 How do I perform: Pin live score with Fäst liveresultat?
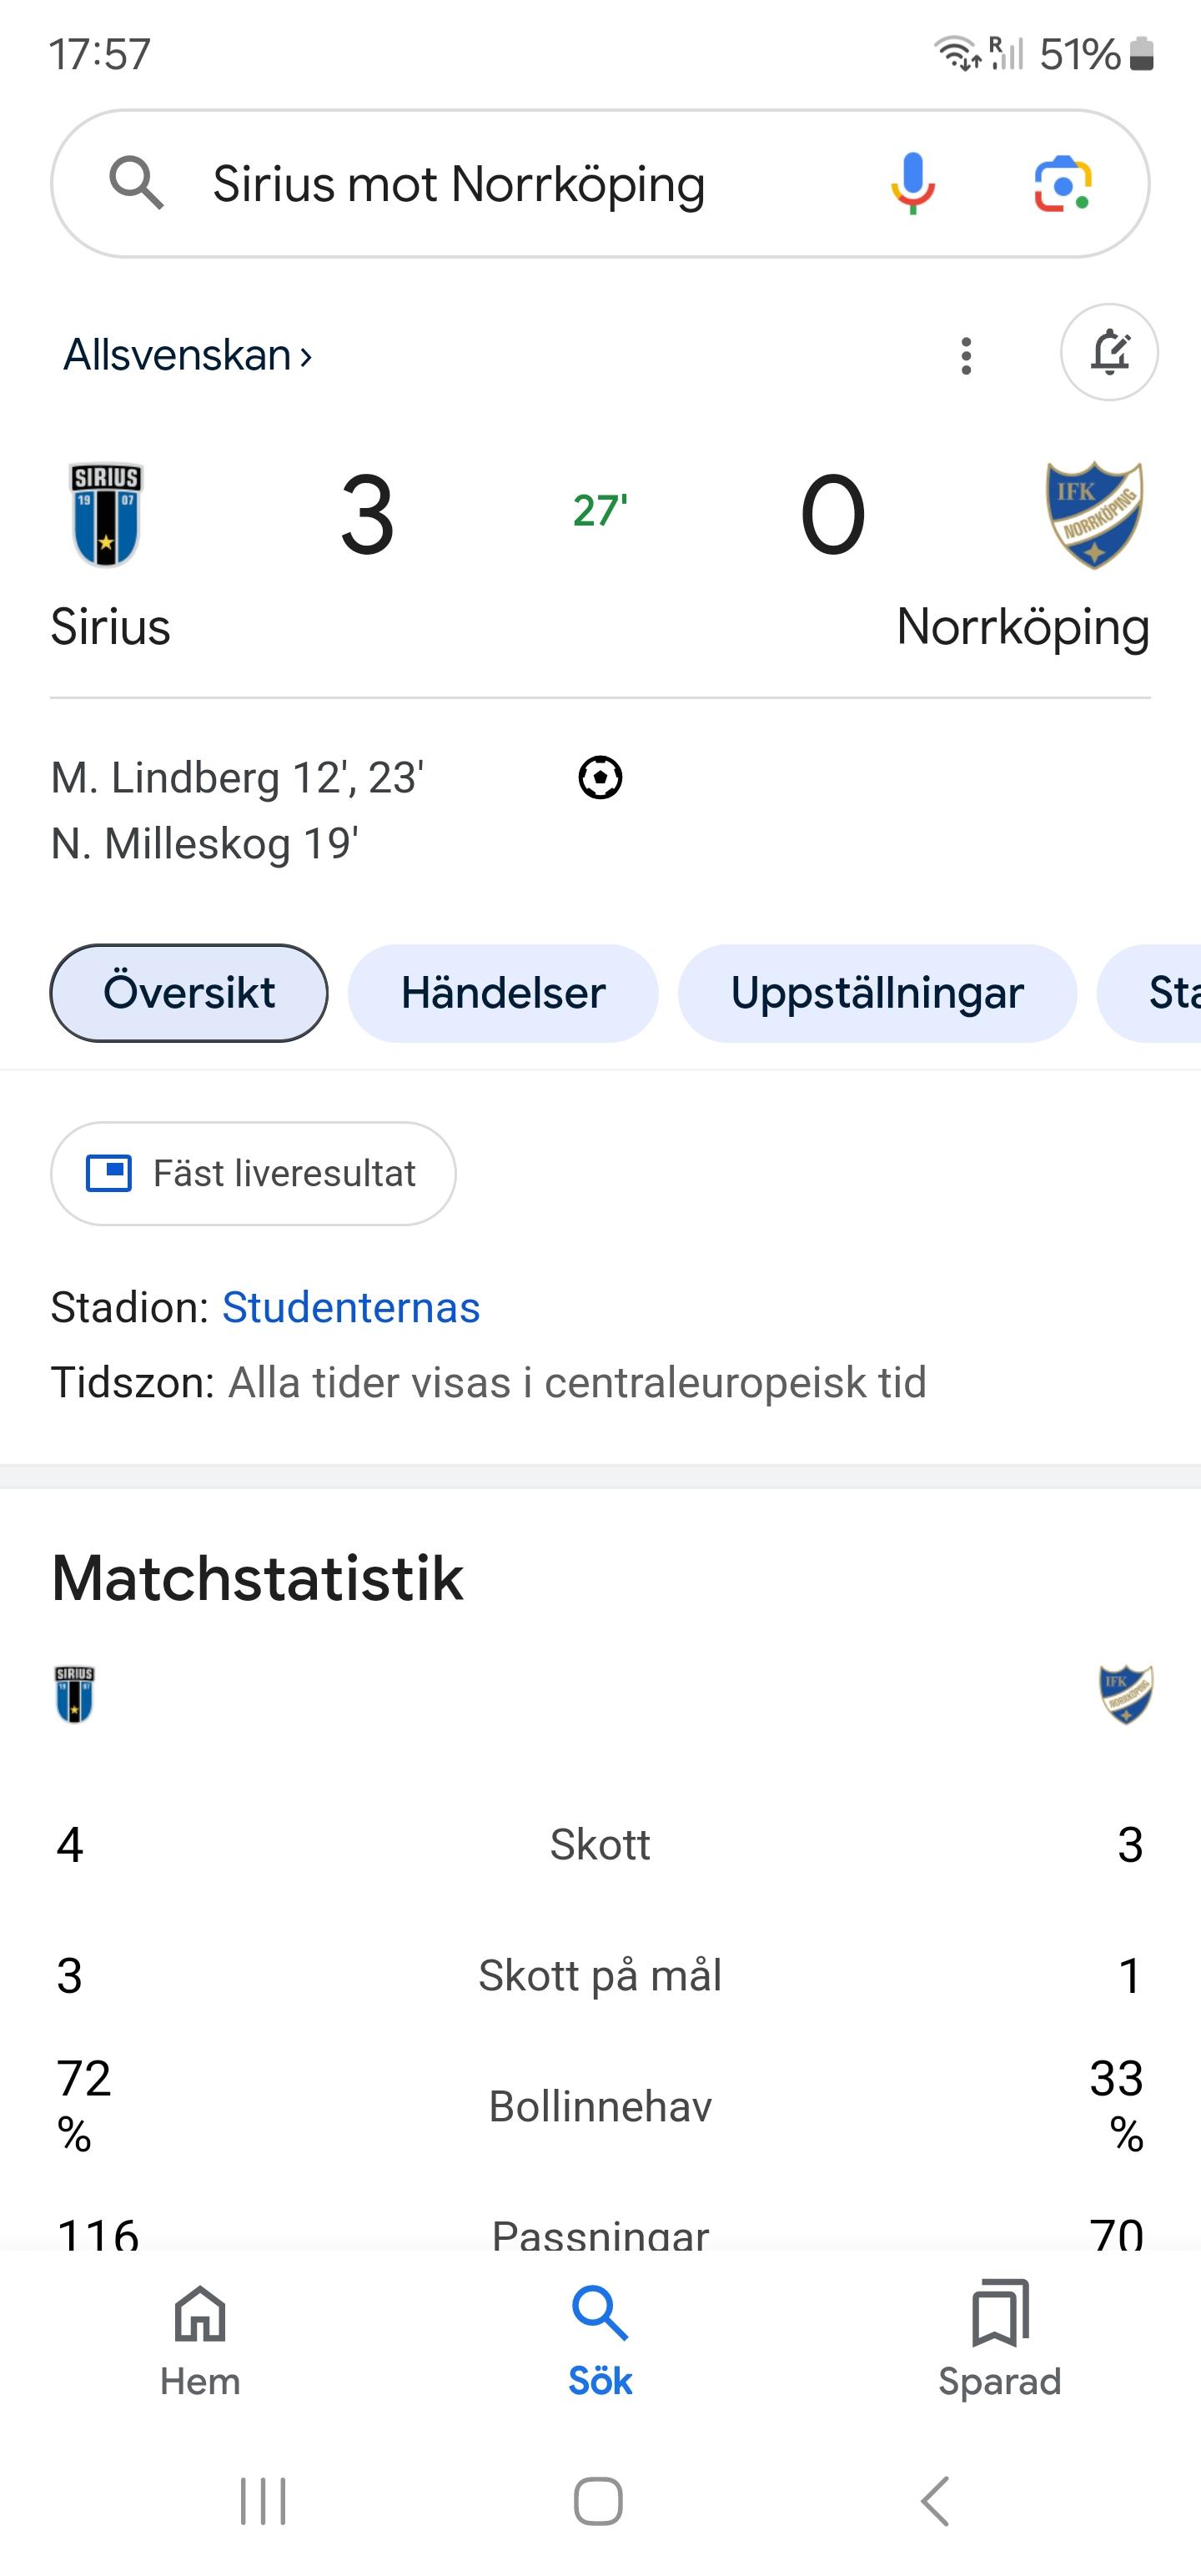point(253,1173)
